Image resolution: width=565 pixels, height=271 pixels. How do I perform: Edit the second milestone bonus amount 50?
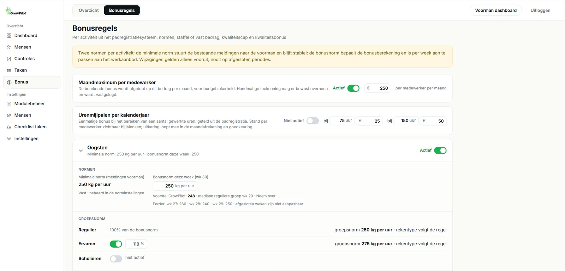tap(433, 121)
